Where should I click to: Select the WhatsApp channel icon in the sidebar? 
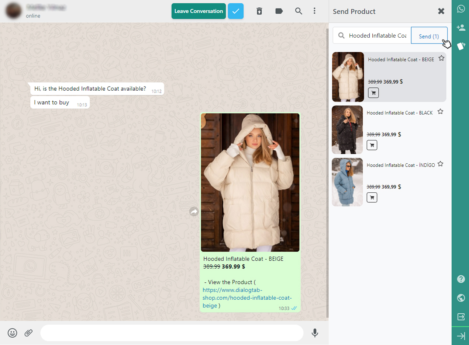click(461, 9)
